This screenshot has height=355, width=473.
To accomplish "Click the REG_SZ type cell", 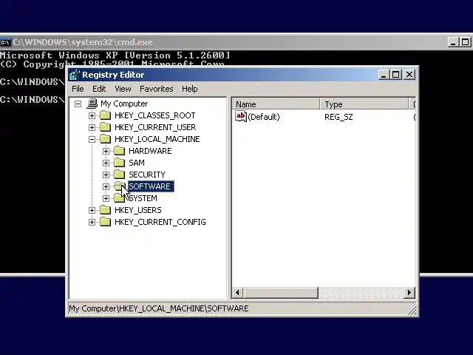I will point(338,117).
